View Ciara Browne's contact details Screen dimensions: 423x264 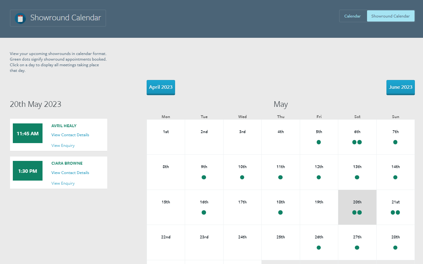coord(70,172)
